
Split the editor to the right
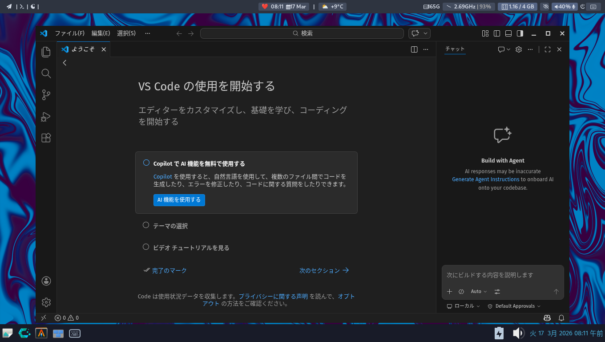(414, 49)
